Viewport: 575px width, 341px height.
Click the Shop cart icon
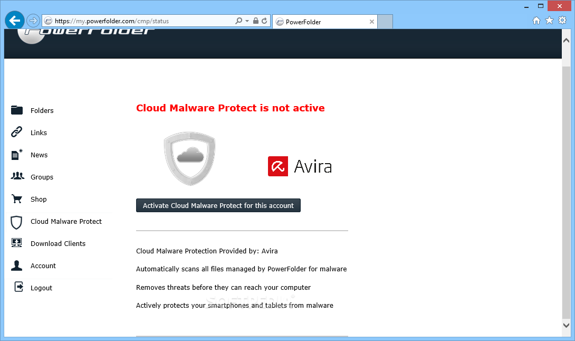click(16, 199)
